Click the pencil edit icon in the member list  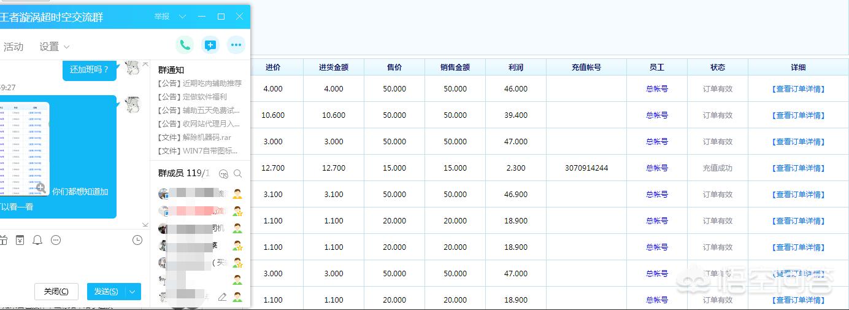[x=222, y=297]
